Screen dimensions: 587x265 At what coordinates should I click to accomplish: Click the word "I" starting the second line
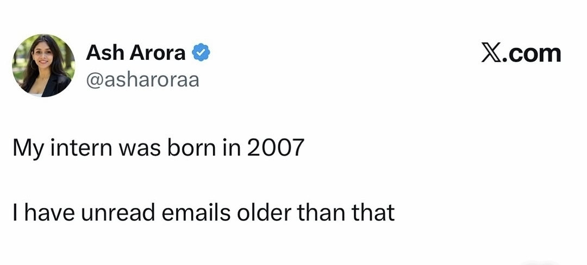tap(15, 213)
